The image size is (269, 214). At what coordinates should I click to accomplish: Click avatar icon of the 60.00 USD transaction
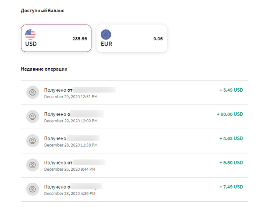tap(33, 117)
